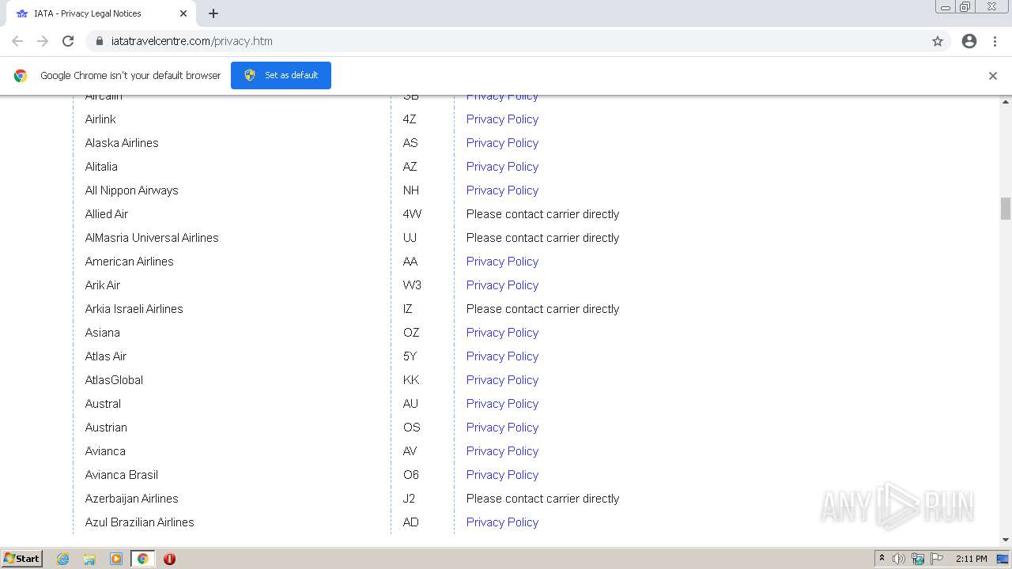
Task: Open the Windows Start menu
Action: point(21,559)
